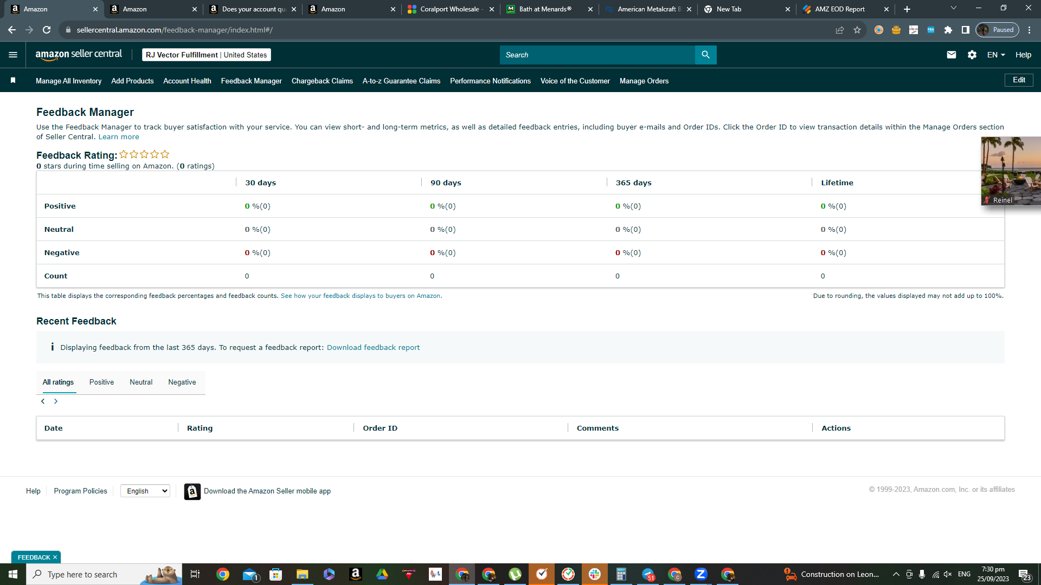Go to next feedback page arrow
The width and height of the screenshot is (1041, 585).
point(56,401)
